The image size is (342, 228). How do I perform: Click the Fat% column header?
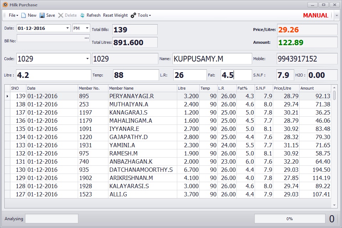pyautogui.click(x=246, y=88)
